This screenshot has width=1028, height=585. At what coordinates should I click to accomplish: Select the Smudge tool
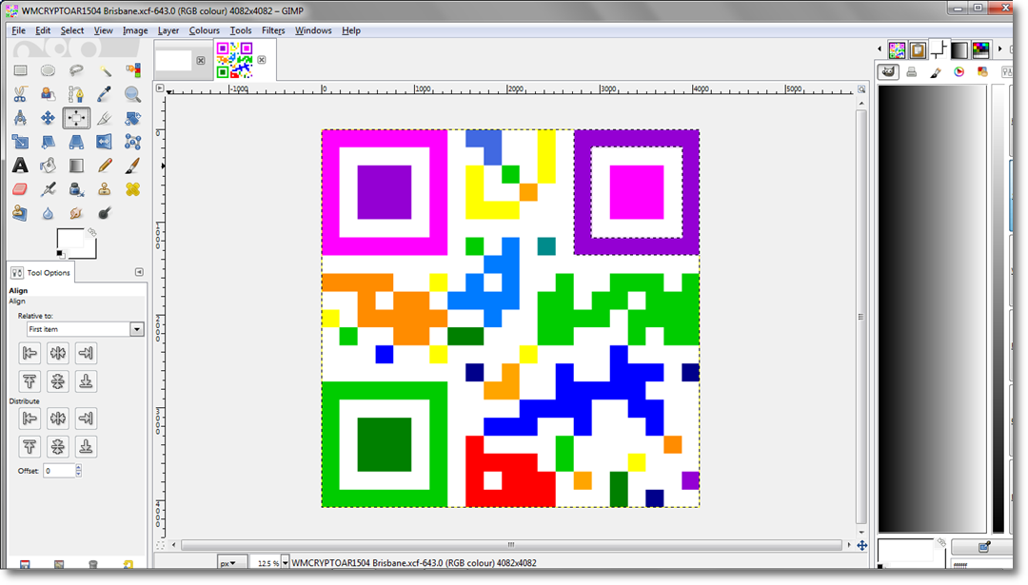(76, 213)
